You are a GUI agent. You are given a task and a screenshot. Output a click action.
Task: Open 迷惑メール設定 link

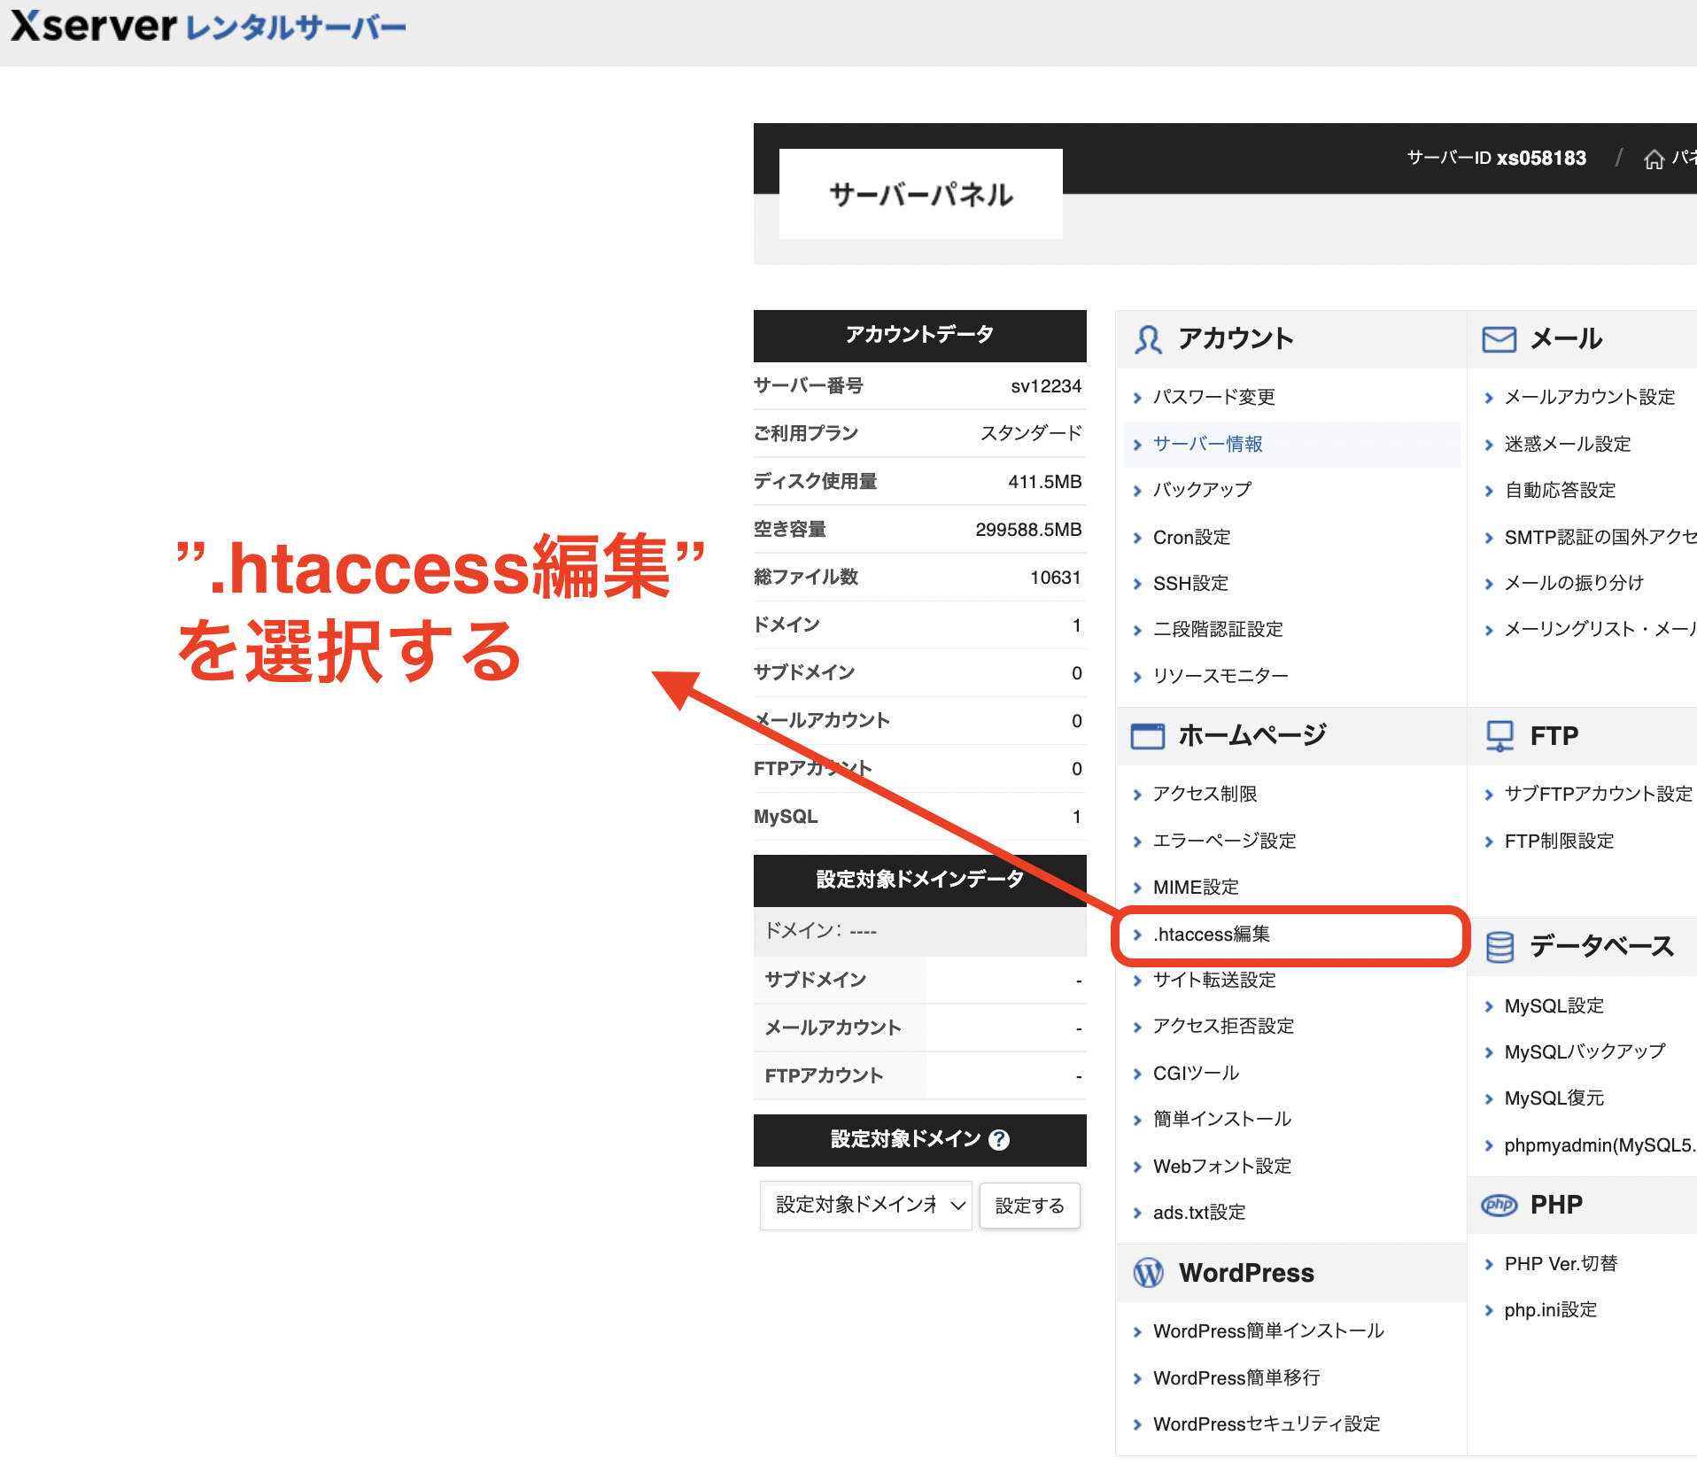[x=1568, y=444]
